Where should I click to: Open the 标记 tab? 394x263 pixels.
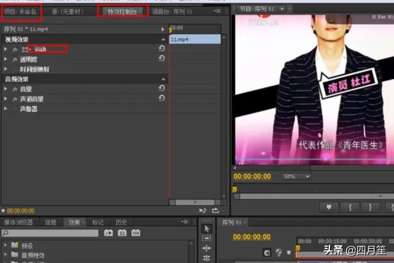[97, 222]
